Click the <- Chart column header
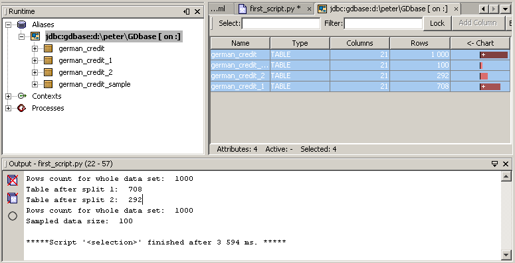The width and height of the screenshot is (515, 263). click(480, 43)
